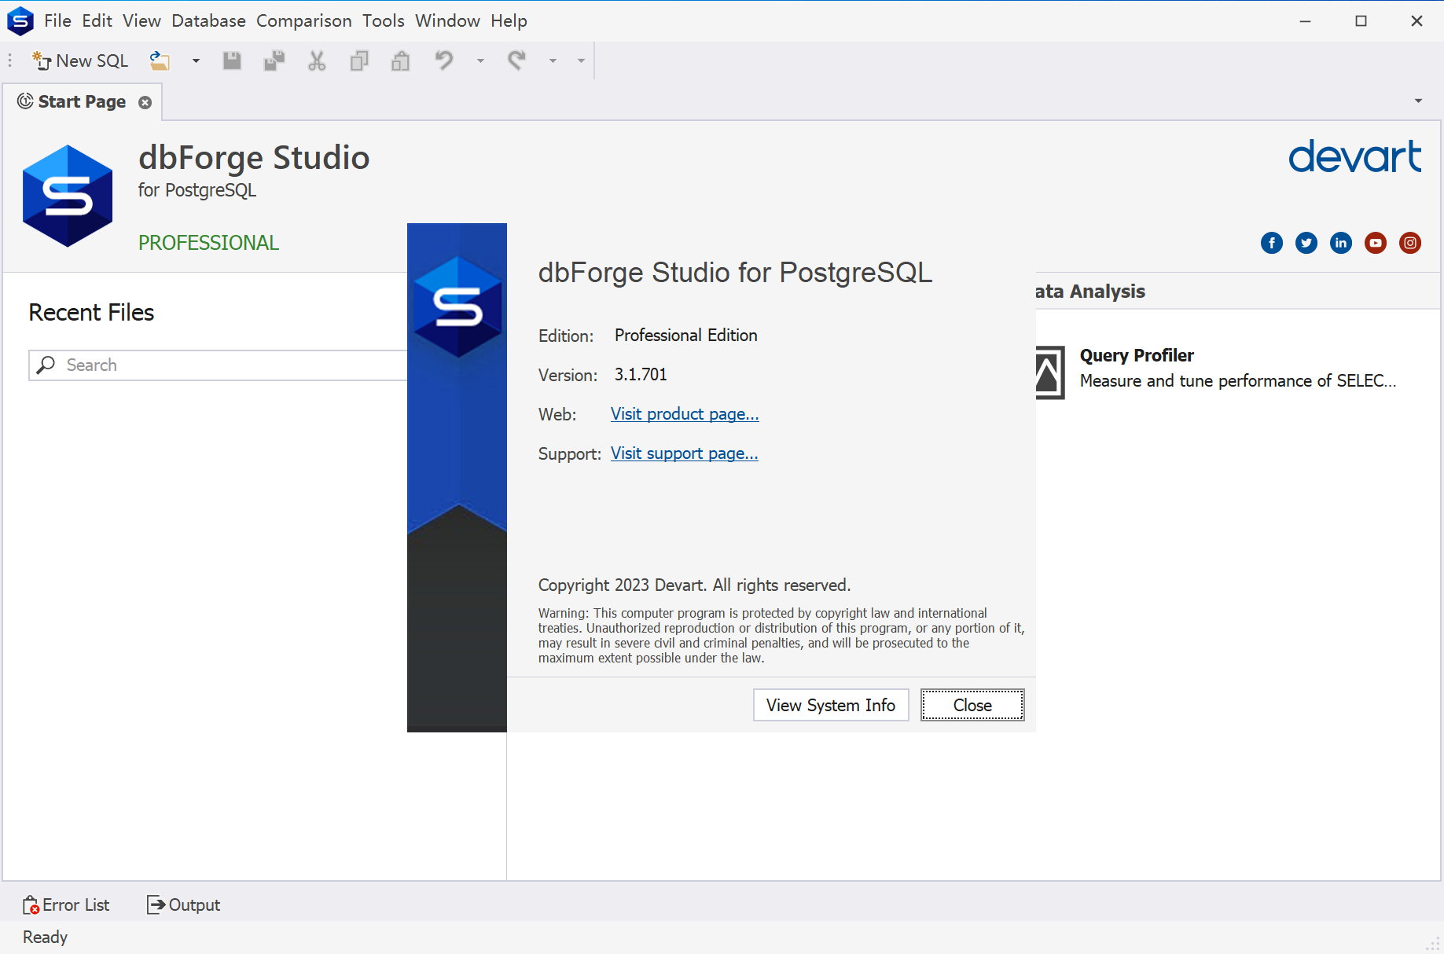Click the version number 3.1.701 text

[x=641, y=375]
